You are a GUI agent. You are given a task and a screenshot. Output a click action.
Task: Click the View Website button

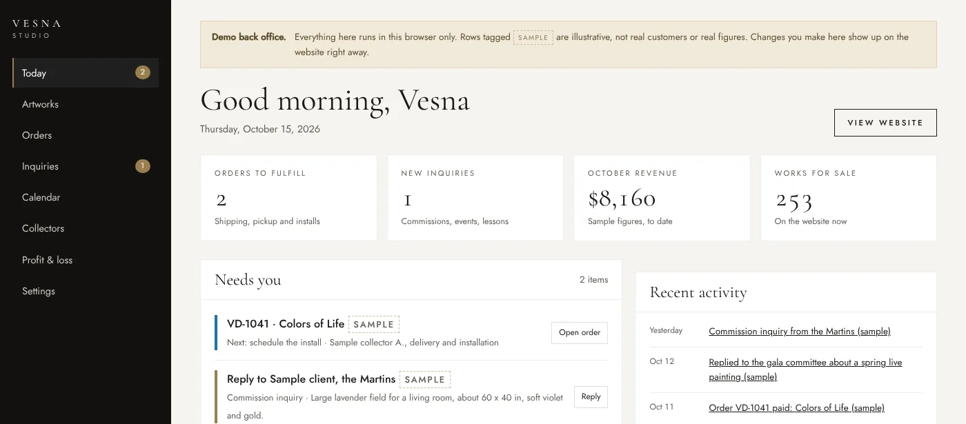[x=885, y=123]
